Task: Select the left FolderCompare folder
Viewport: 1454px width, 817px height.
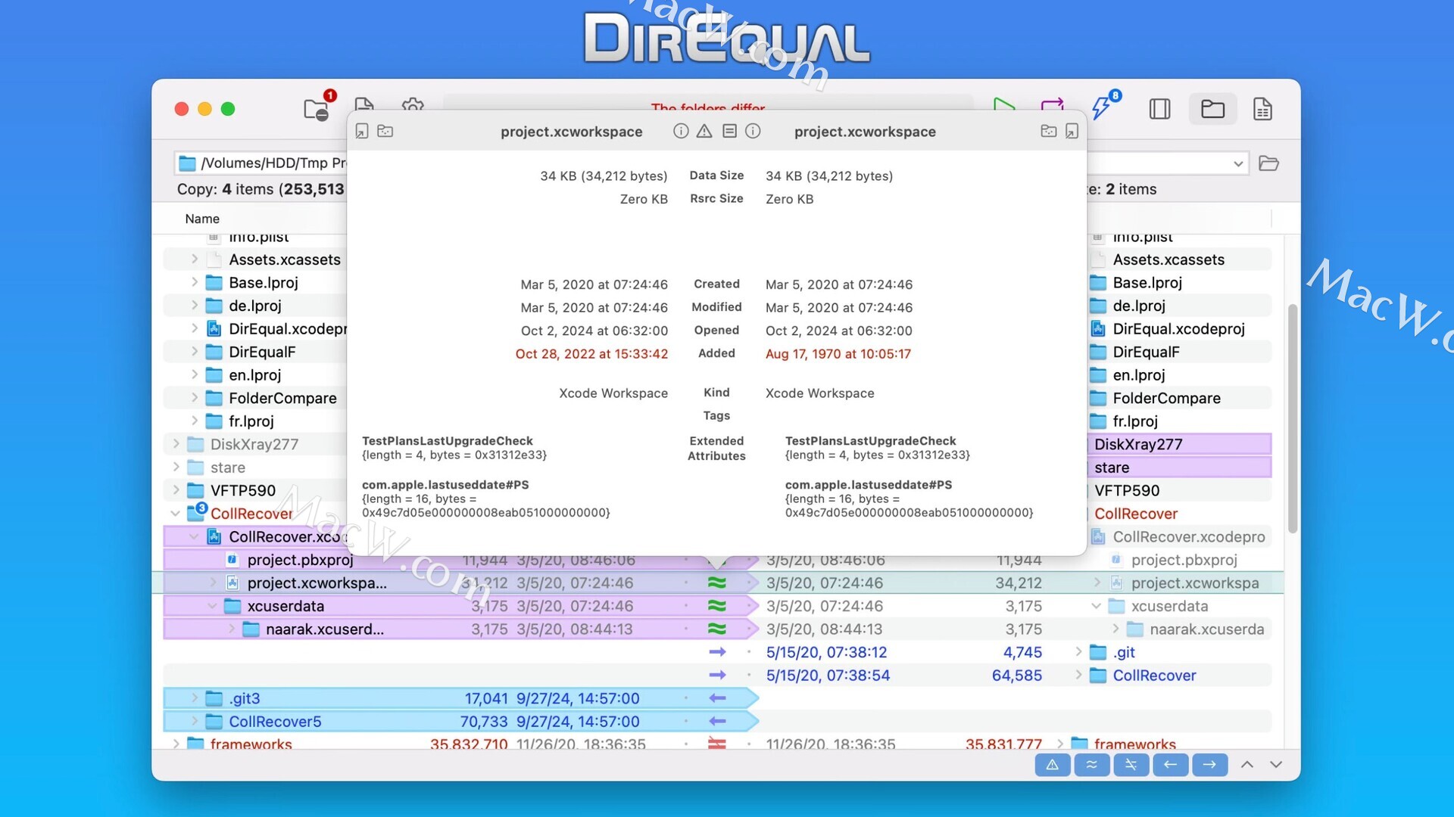Action: [x=282, y=398]
